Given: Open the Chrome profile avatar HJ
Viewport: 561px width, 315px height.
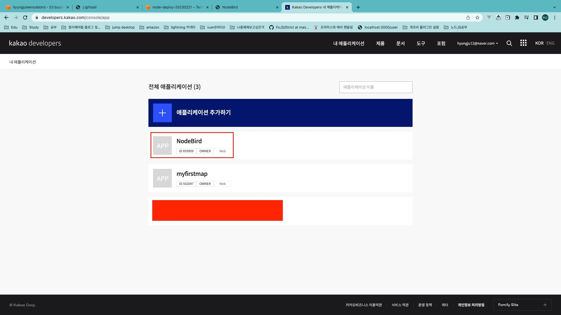Looking at the screenshot, I should (x=545, y=17).
